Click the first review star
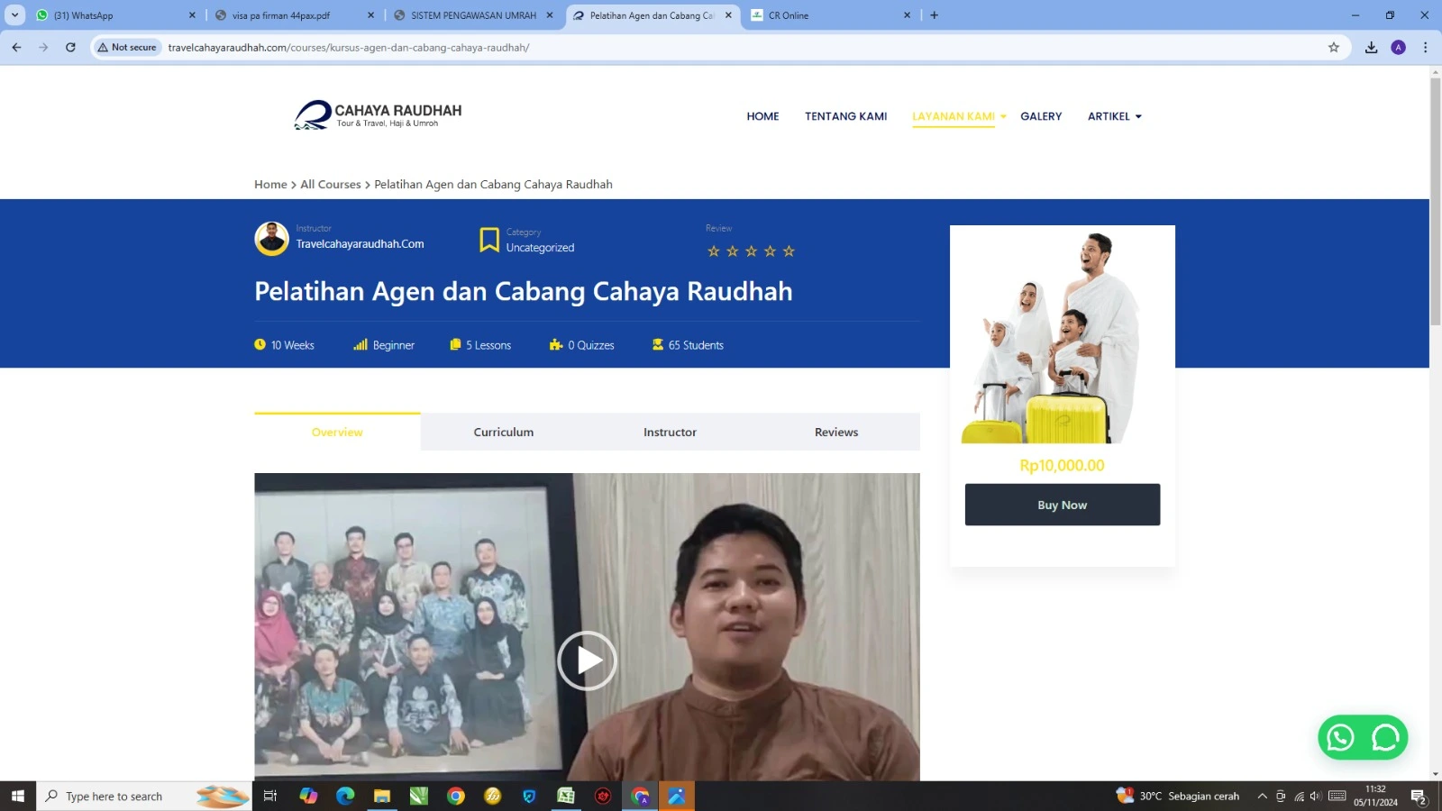 point(714,251)
